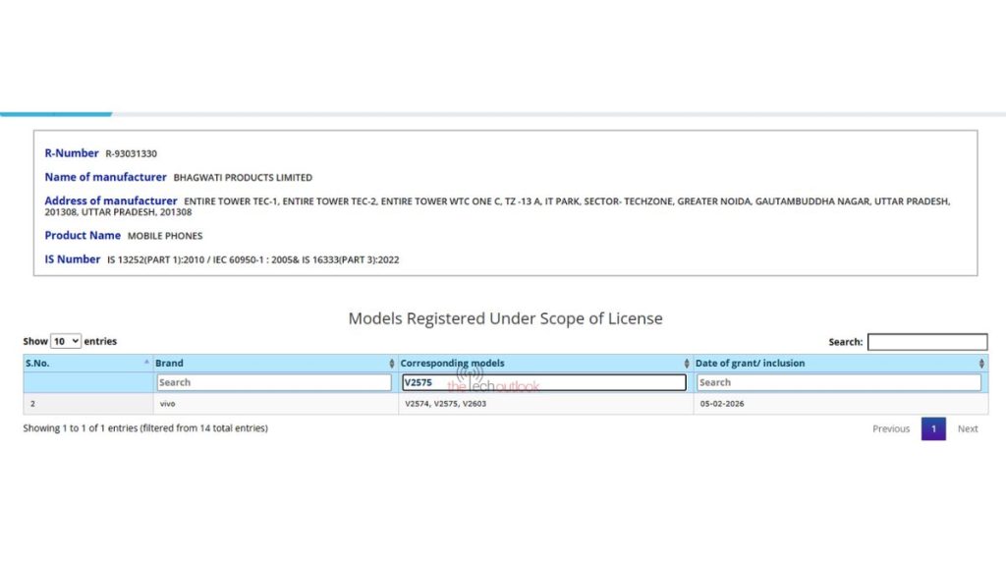Click the global Search input field
This screenshot has width=1006, height=566.
click(x=927, y=342)
